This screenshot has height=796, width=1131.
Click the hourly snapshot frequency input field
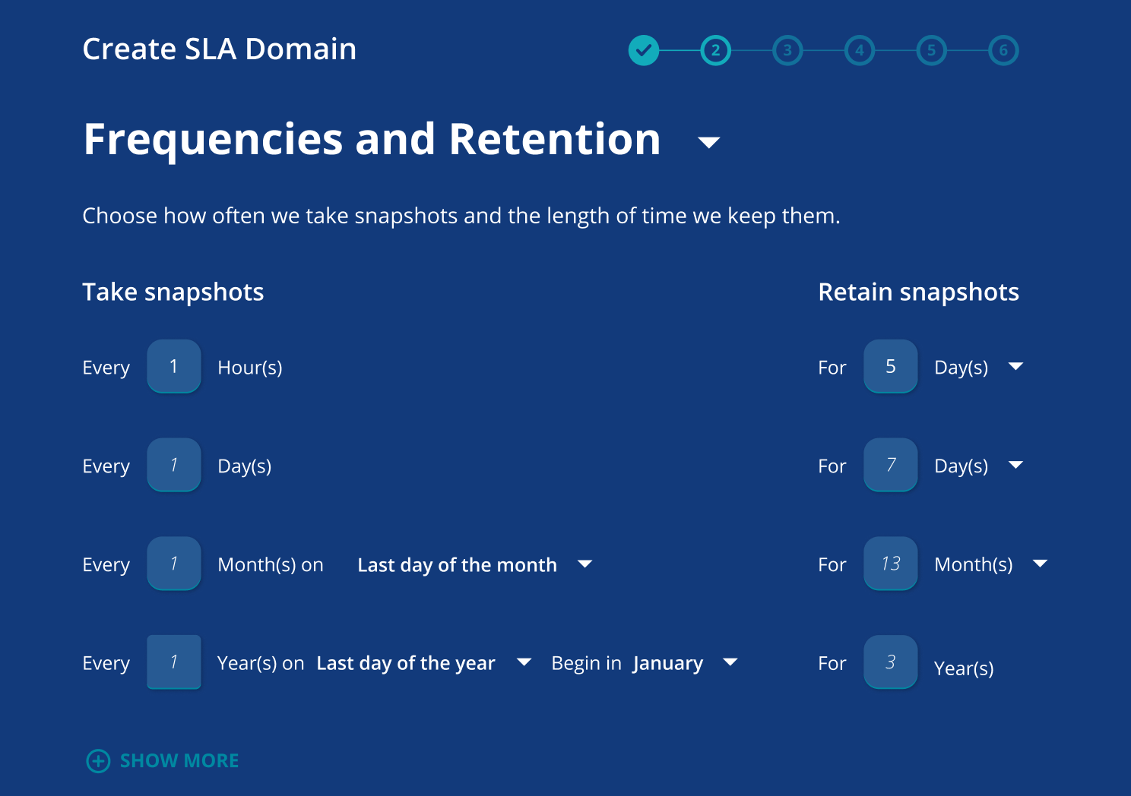click(x=174, y=367)
